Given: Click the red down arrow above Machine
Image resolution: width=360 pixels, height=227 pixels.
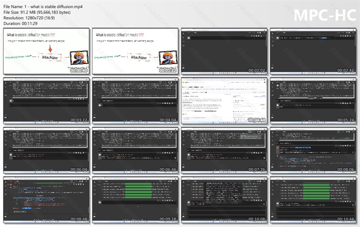Looking at the screenshot, I should tap(50, 48).
